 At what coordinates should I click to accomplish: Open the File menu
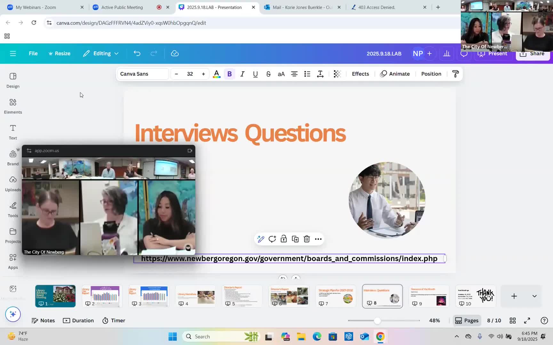33,53
